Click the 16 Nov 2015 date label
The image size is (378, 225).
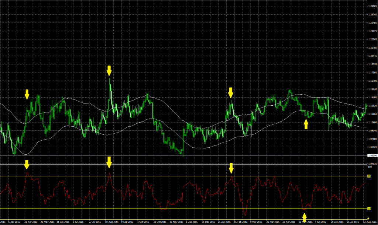point(176,222)
